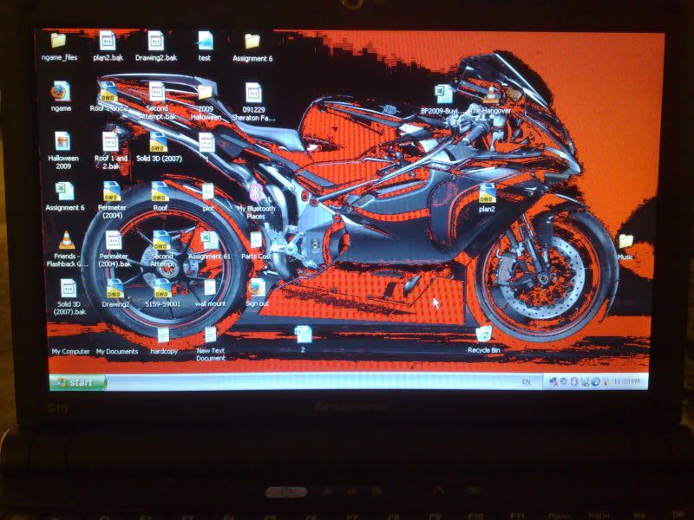694x520 pixels.
Task: Select the Perimeter (2004).bak file icon
Action: (x=114, y=241)
